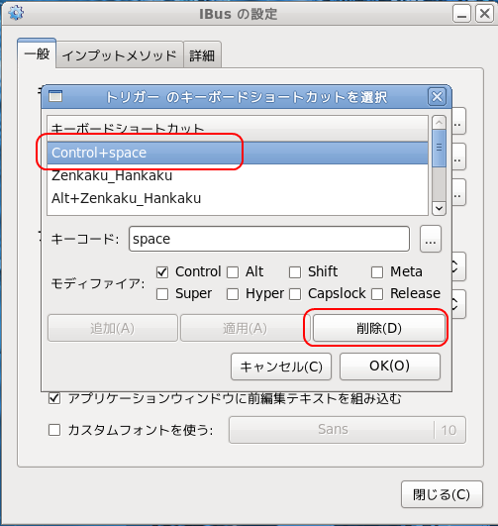
Task: Click the 追加(A) button
Action: point(113,328)
